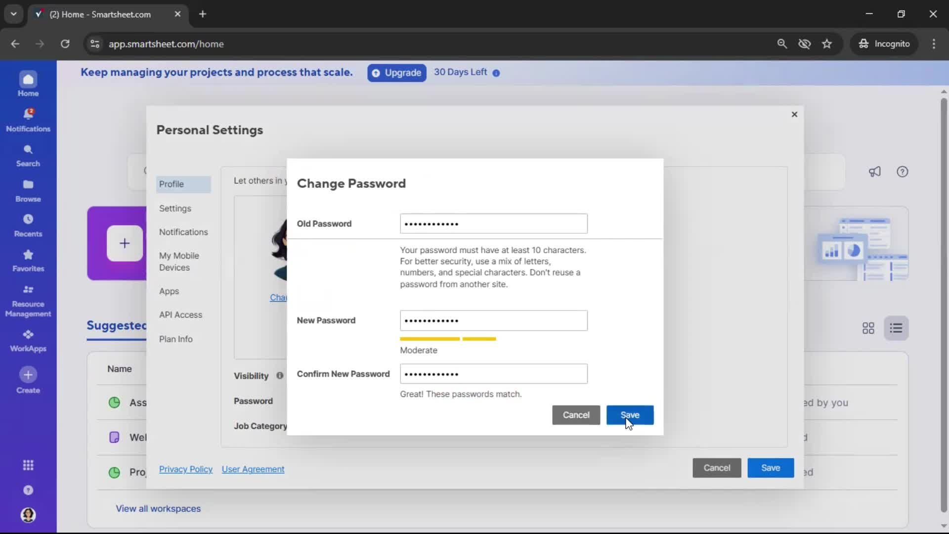Click the Upgrade button
This screenshot has height=534, width=949.
click(396, 73)
